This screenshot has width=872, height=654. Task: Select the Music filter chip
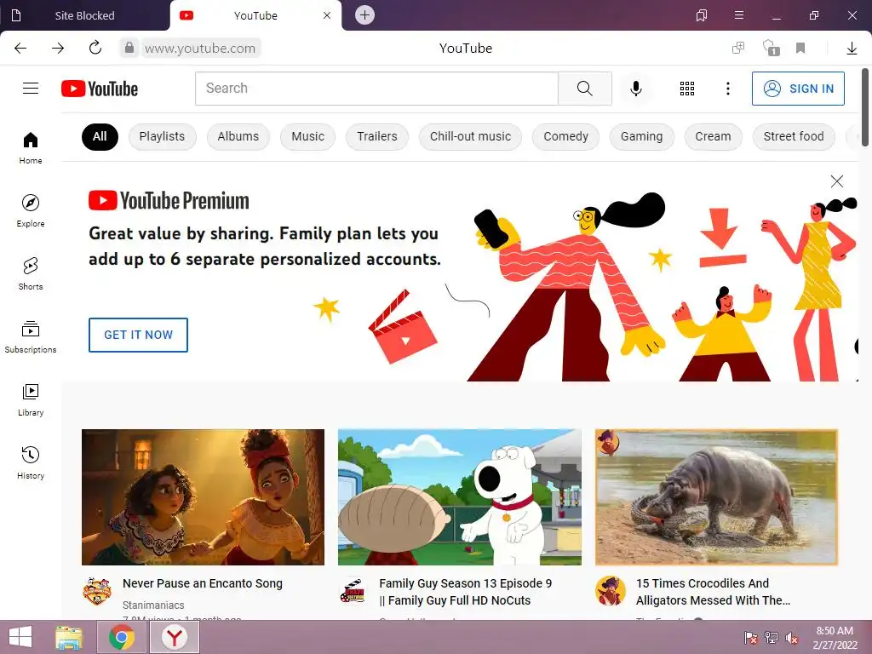point(307,137)
